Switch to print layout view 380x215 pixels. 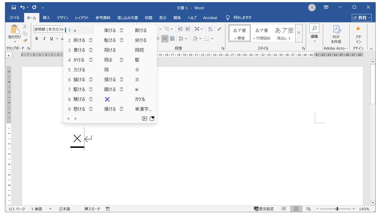pos(296,209)
